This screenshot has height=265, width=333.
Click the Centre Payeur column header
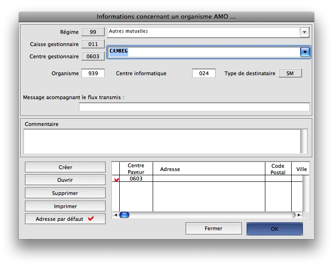pyautogui.click(x=136, y=169)
